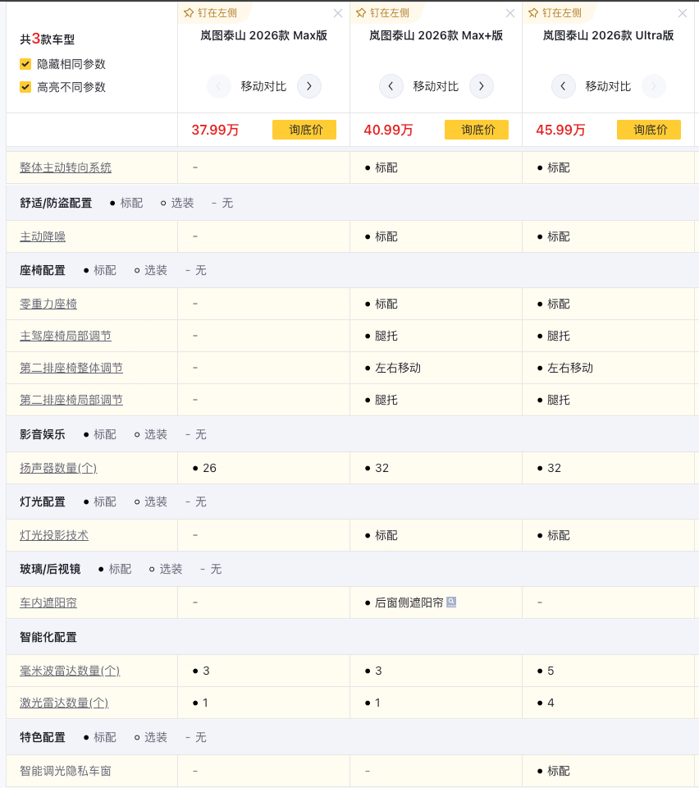Click 玻璃/后视镜 section header
The width and height of the screenshot is (699, 788).
[50, 569]
